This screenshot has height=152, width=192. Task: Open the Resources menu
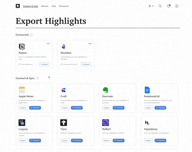coord(64,6)
